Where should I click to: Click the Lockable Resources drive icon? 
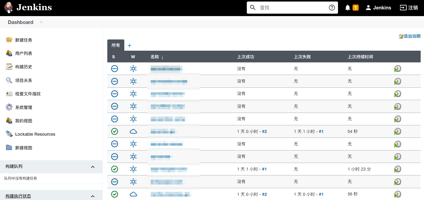click(x=9, y=134)
